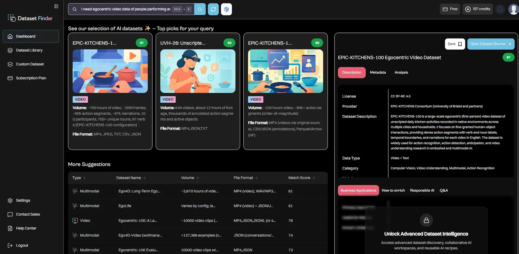Click the Help Center sidebar label

[x=26, y=228]
